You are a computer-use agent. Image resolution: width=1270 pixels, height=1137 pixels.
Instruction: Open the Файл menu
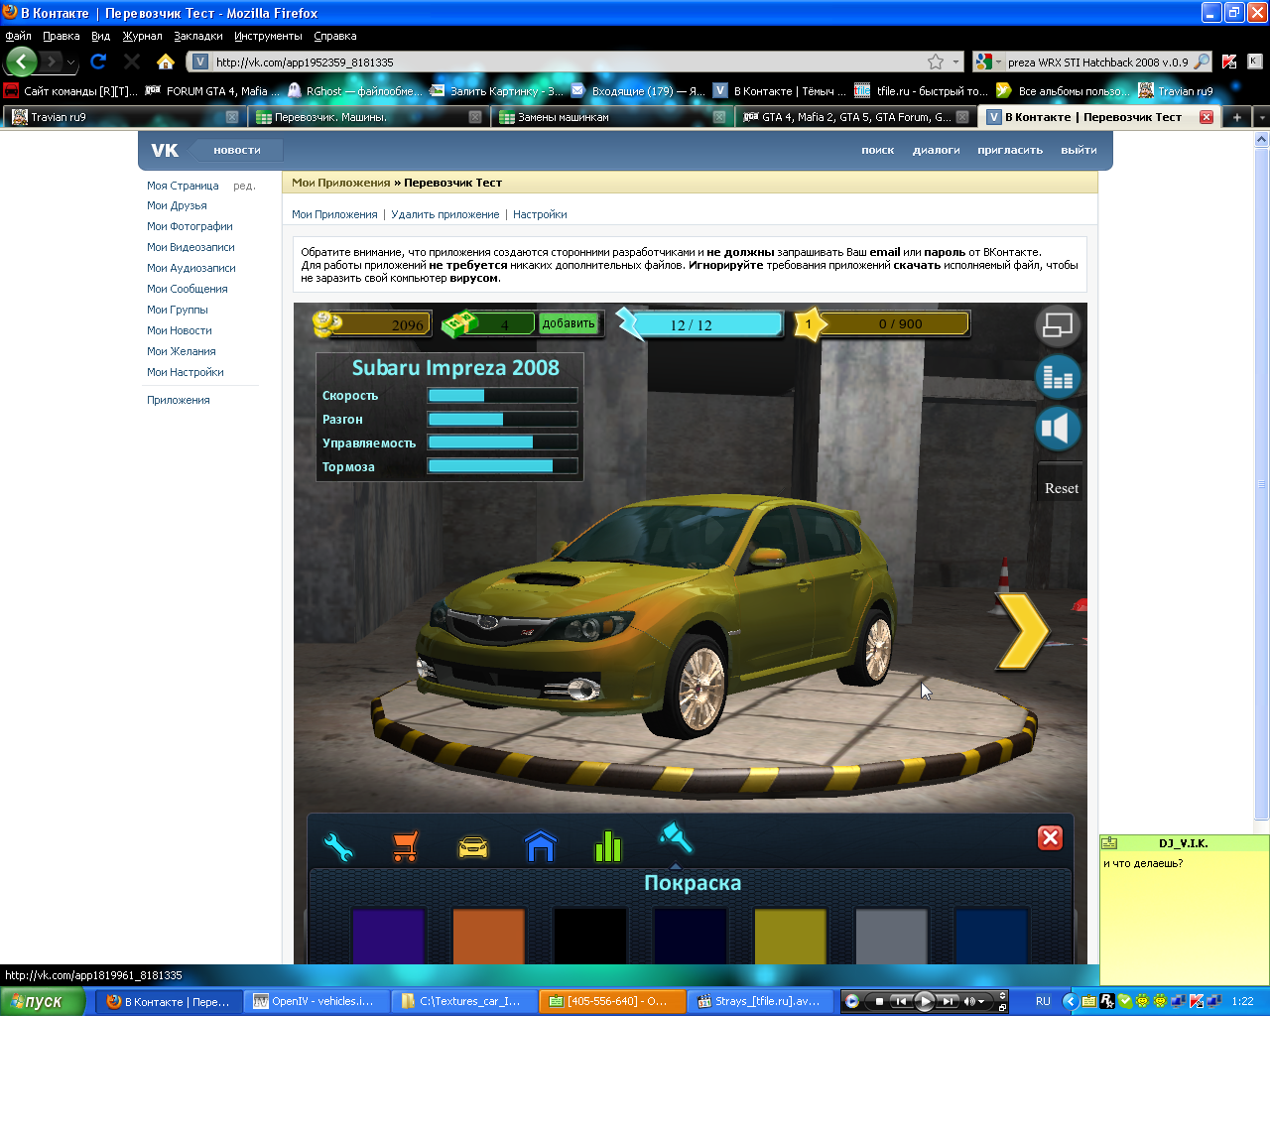point(18,36)
